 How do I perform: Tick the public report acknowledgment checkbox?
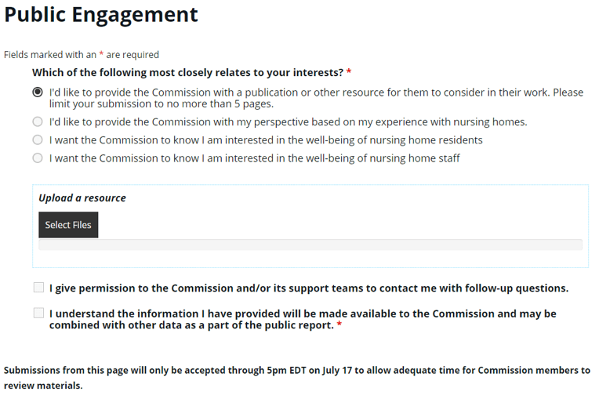tap(38, 313)
